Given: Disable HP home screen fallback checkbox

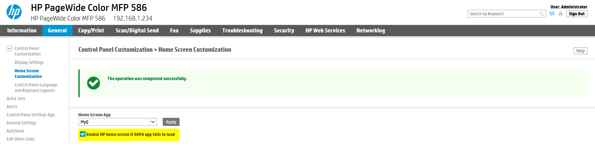Looking at the screenshot, I should click(83, 134).
